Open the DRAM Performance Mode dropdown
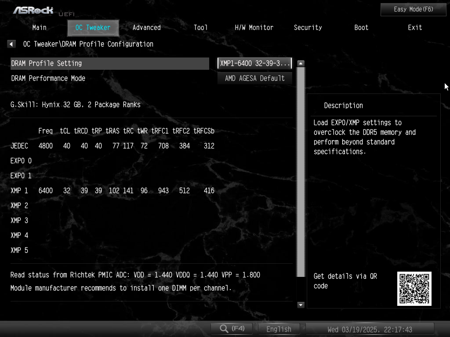This screenshot has height=337, width=450. coord(254,78)
